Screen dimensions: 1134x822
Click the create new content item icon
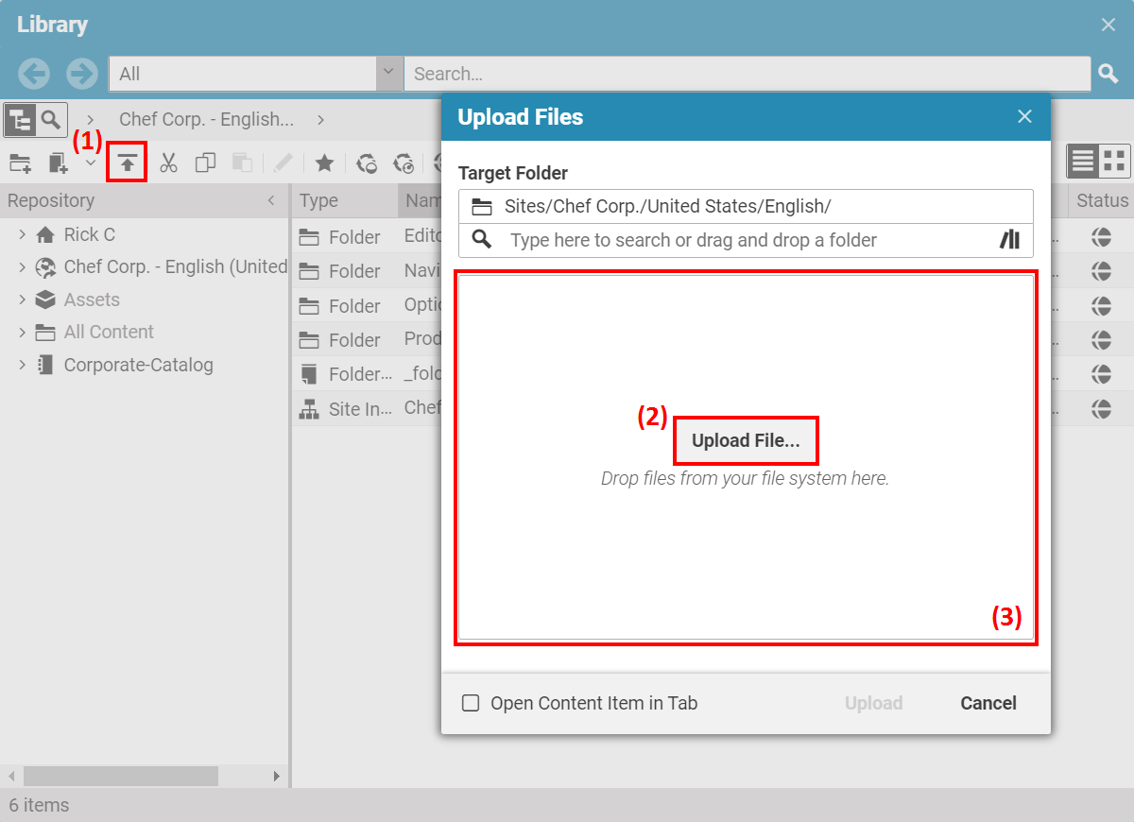[x=59, y=163]
